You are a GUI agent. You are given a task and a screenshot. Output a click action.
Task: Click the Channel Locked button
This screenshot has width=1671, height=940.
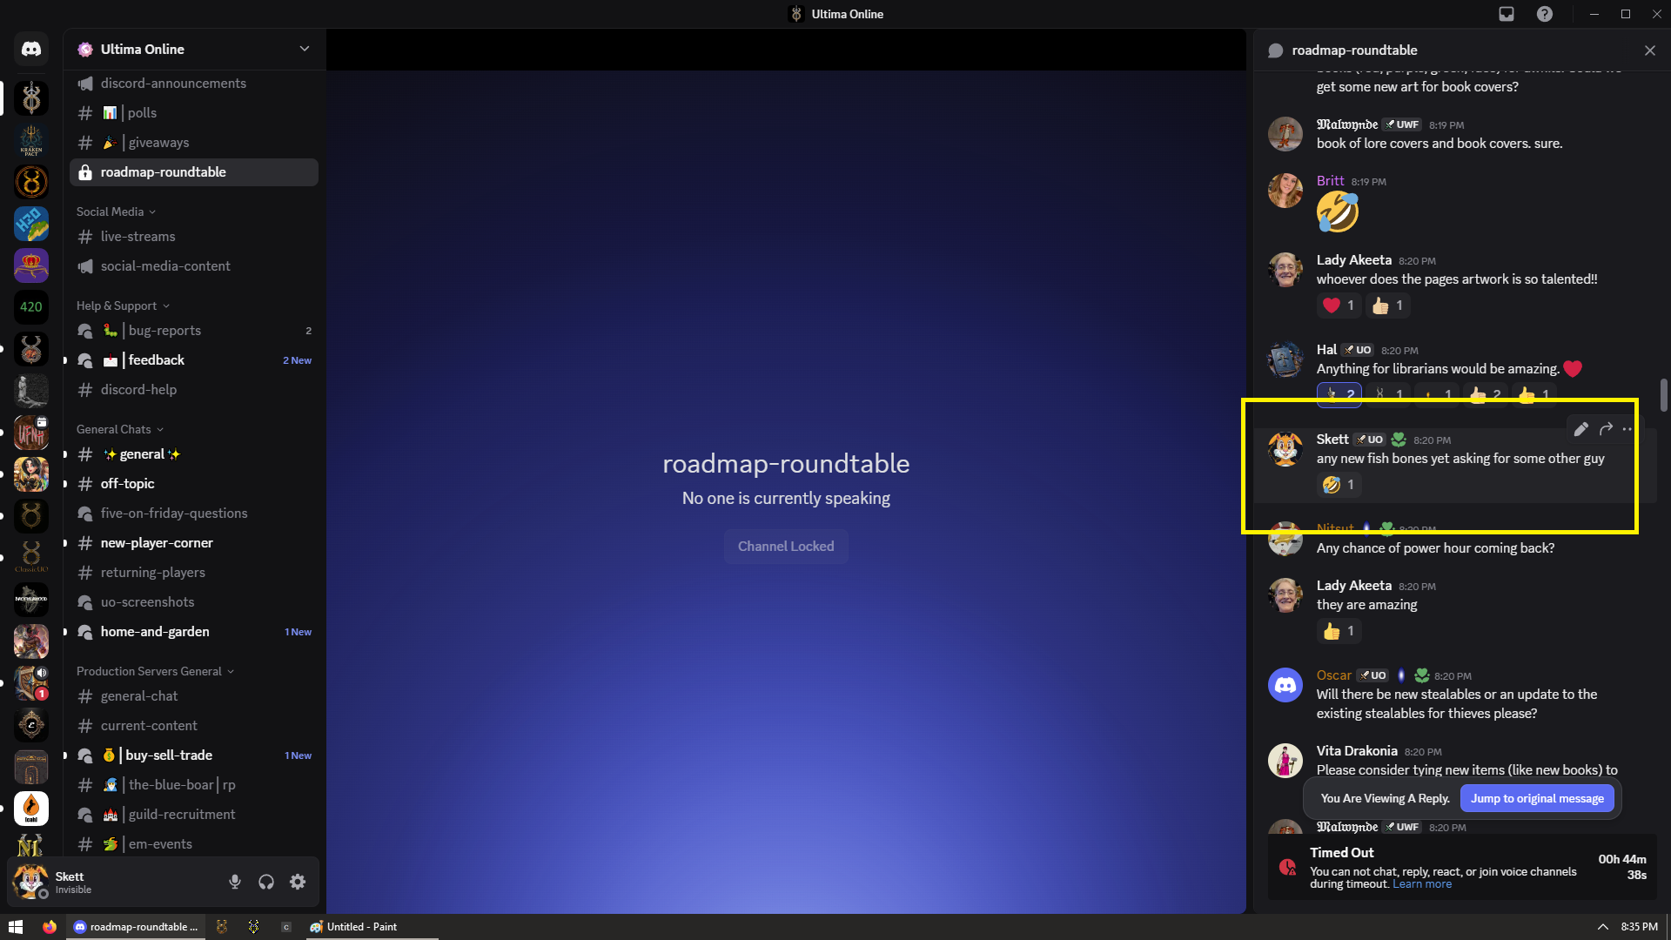[786, 547]
